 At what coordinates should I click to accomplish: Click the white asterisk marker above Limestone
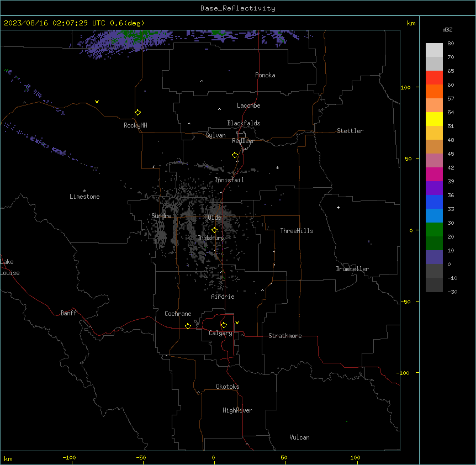[84, 191]
